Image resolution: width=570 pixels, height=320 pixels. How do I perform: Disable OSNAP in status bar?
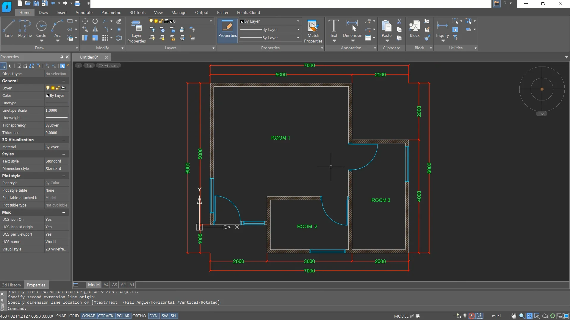(88, 316)
